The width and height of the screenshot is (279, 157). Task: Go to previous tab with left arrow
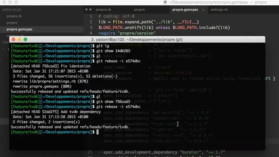click(86, 10)
